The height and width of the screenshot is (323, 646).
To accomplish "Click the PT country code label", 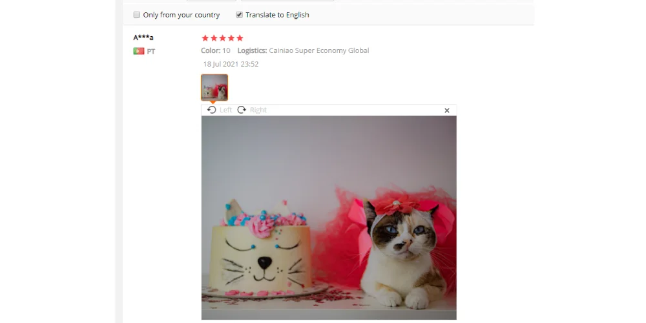I will tap(151, 52).
